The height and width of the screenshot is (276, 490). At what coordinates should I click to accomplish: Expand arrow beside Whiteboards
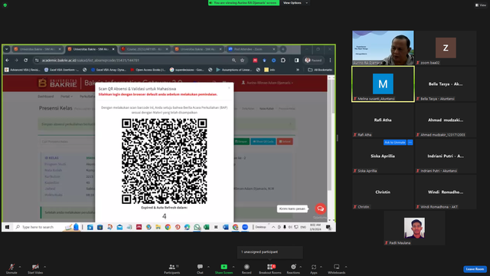(x=346, y=267)
